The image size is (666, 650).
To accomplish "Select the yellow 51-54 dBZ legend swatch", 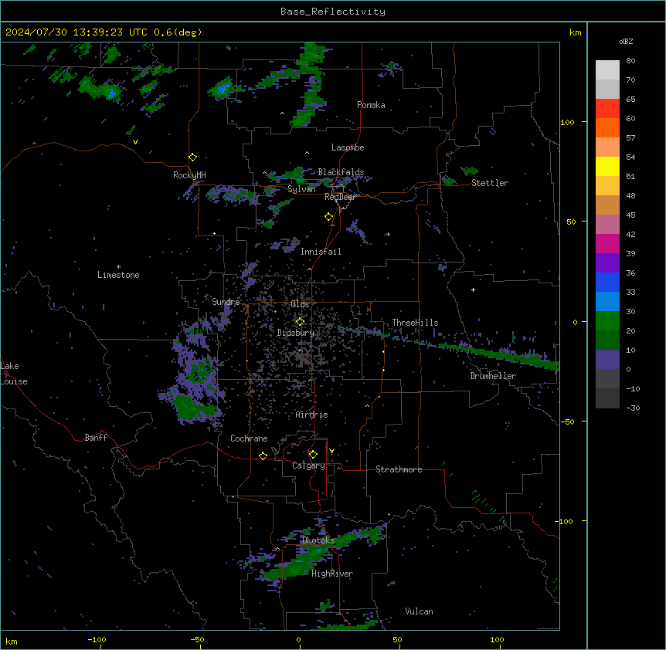I will pos(607,166).
